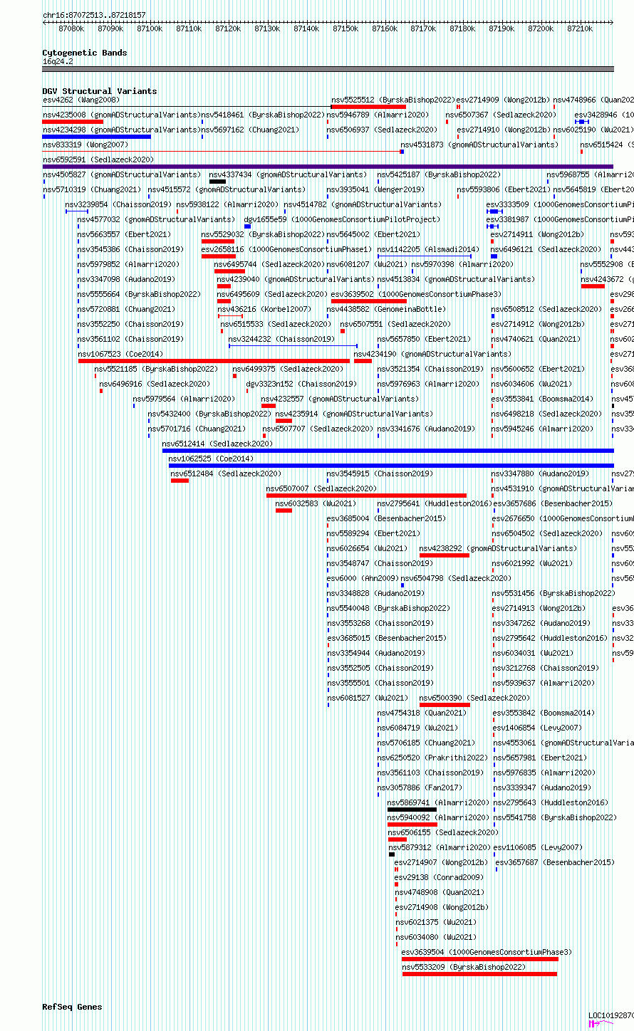Image resolution: width=634 pixels, height=1031 pixels.
Task: Open esv2658116 (1000GenomesConsortiumPhase1) label
Action: coord(286,249)
